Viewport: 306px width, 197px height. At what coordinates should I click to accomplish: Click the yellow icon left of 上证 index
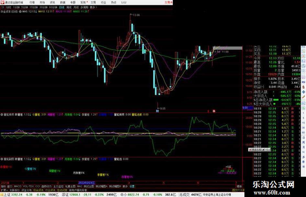tap(2, 195)
